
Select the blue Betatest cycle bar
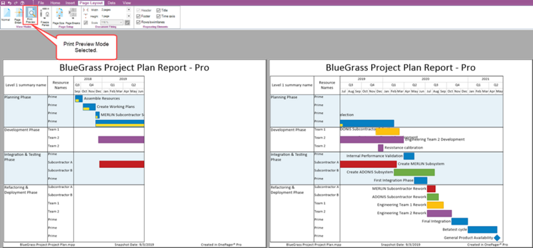[482, 229]
